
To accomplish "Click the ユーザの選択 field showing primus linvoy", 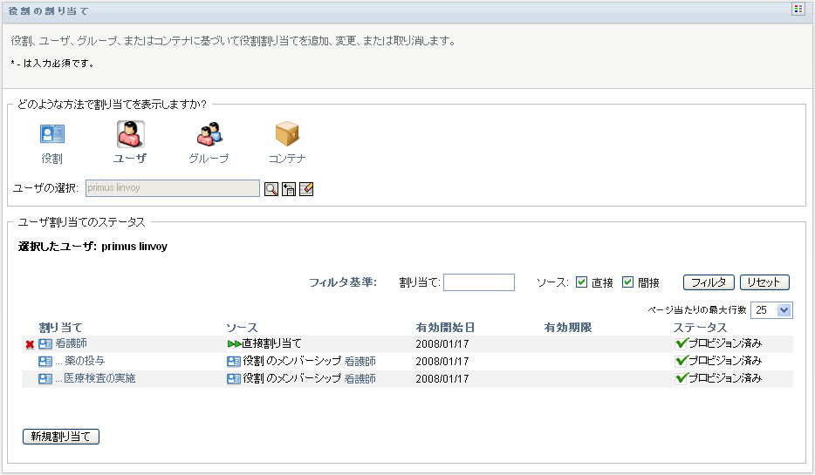I will point(173,188).
